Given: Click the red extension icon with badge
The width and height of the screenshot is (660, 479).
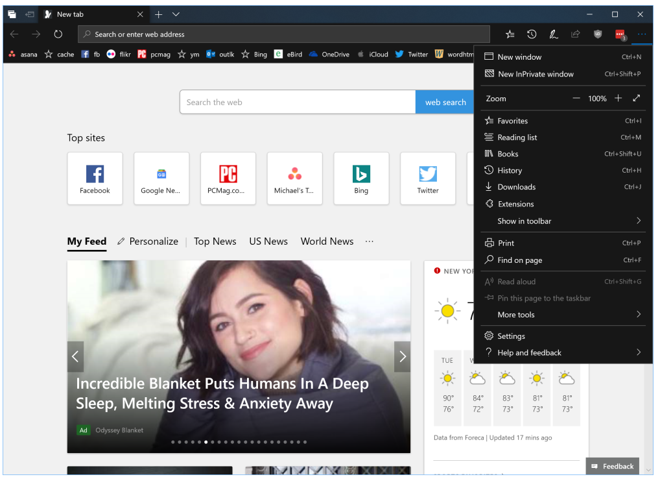Looking at the screenshot, I should [x=620, y=34].
